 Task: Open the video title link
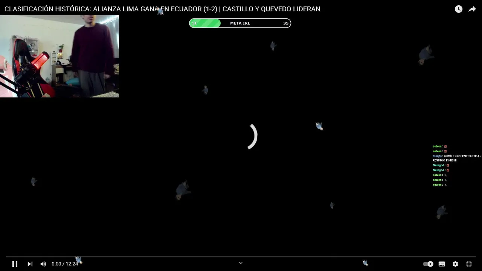point(162,9)
